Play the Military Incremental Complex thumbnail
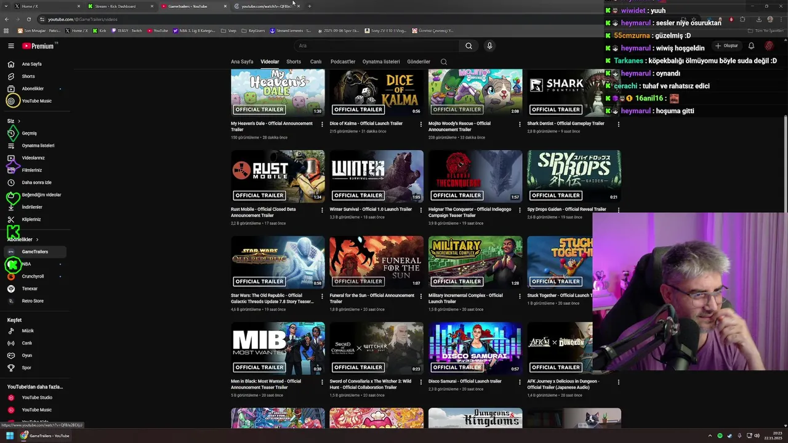 475,262
